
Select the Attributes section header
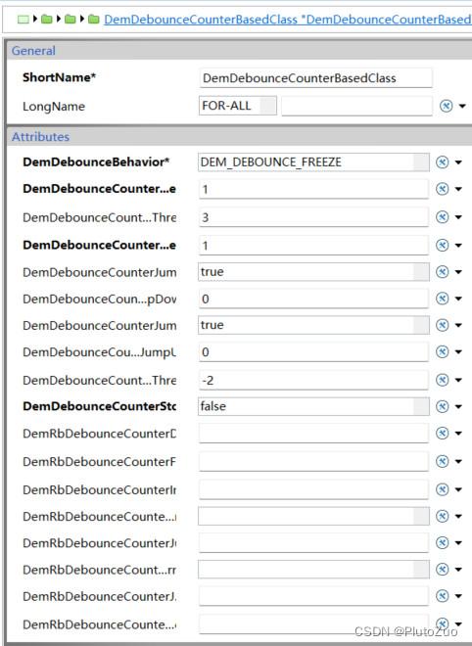pos(40,137)
